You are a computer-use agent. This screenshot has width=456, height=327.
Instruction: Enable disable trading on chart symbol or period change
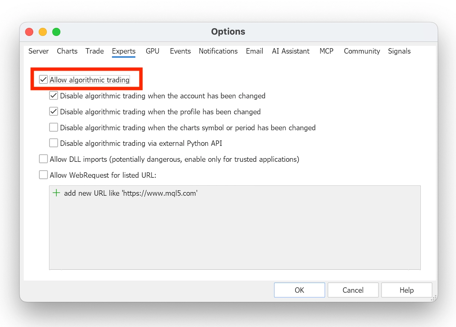[x=54, y=128]
